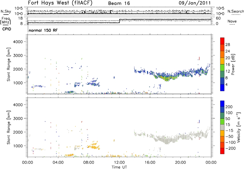Click the 'Velocity [m s-1]' colorbar label
The width and height of the screenshot is (244, 169).
pyautogui.click(x=238, y=127)
